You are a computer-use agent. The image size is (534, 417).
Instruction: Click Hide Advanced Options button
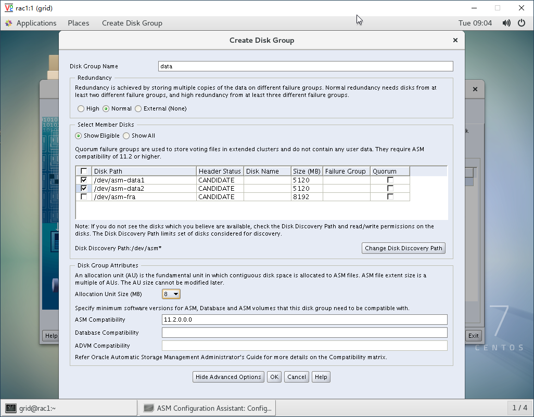(x=228, y=377)
